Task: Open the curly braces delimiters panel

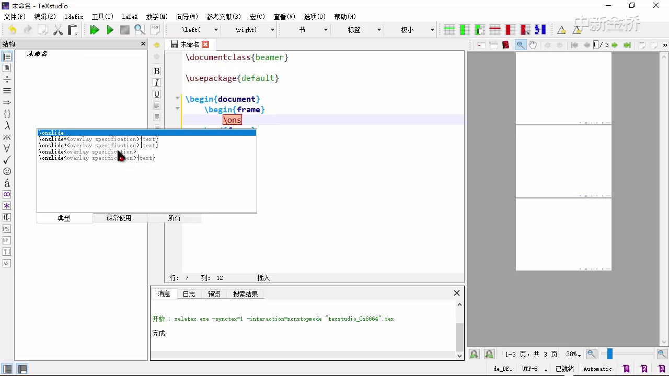Action: click(7, 114)
